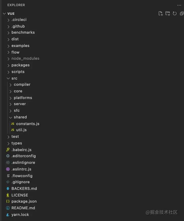This screenshot has width=184, height=221.
Task: Collapse the shared folder
Action: tap(11, 117)
